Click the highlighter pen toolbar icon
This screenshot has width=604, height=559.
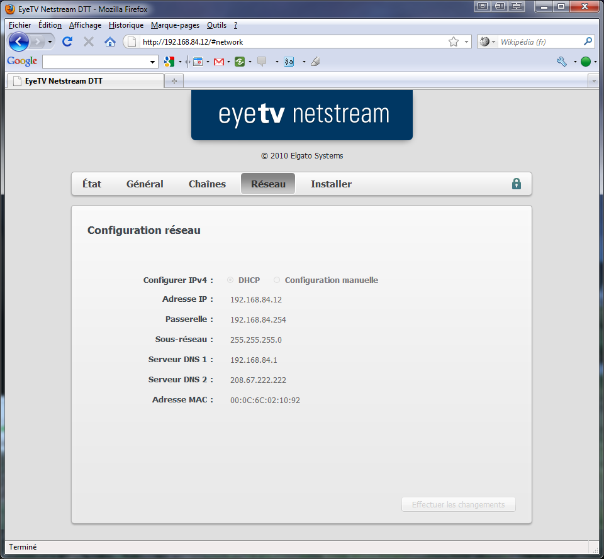(x=315, y=62)
